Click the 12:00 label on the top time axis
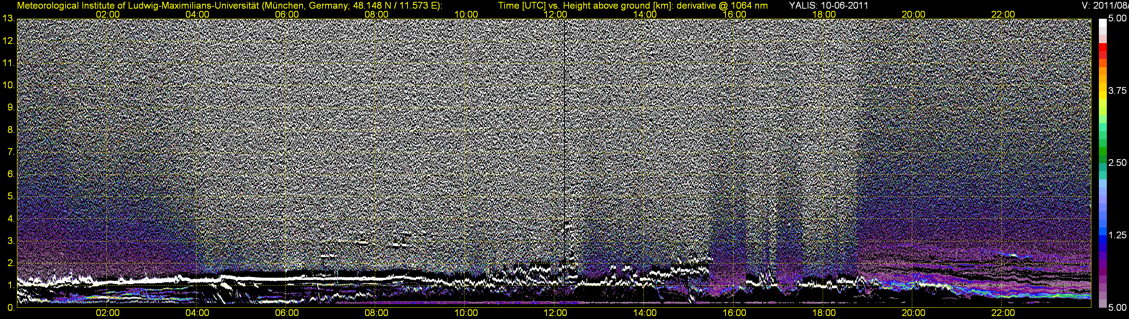The width and height of the screenshot is (1129, 319). (x=555, y=14)
